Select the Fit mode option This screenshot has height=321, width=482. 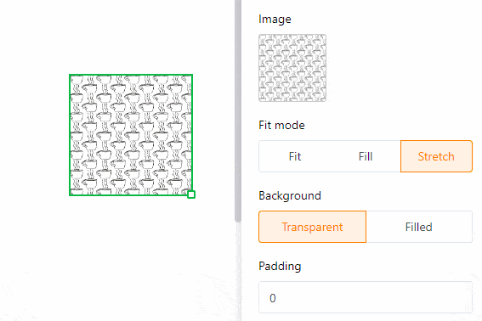pos(294,156)
